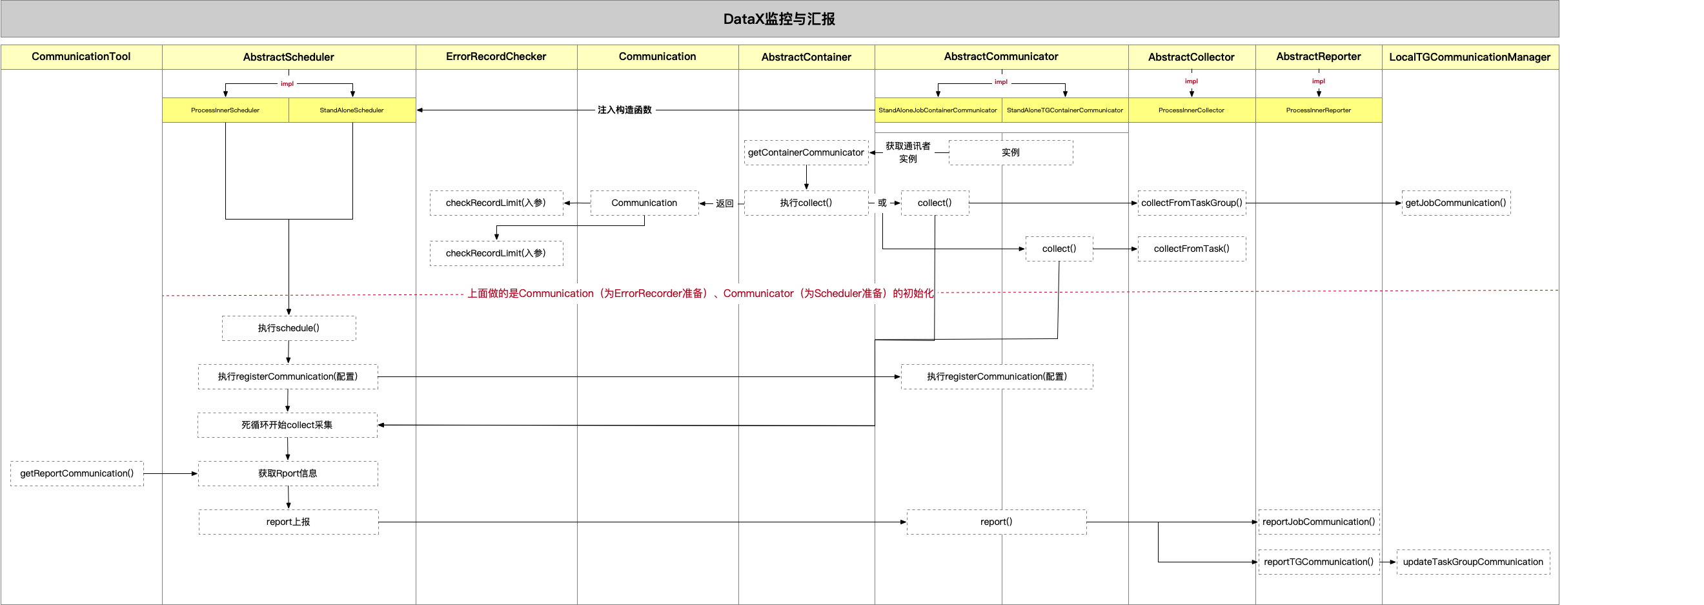Select the reportJobCommunication() node
The height and width of the screenshot is (605, 1704).
[x=1319, y=522]
